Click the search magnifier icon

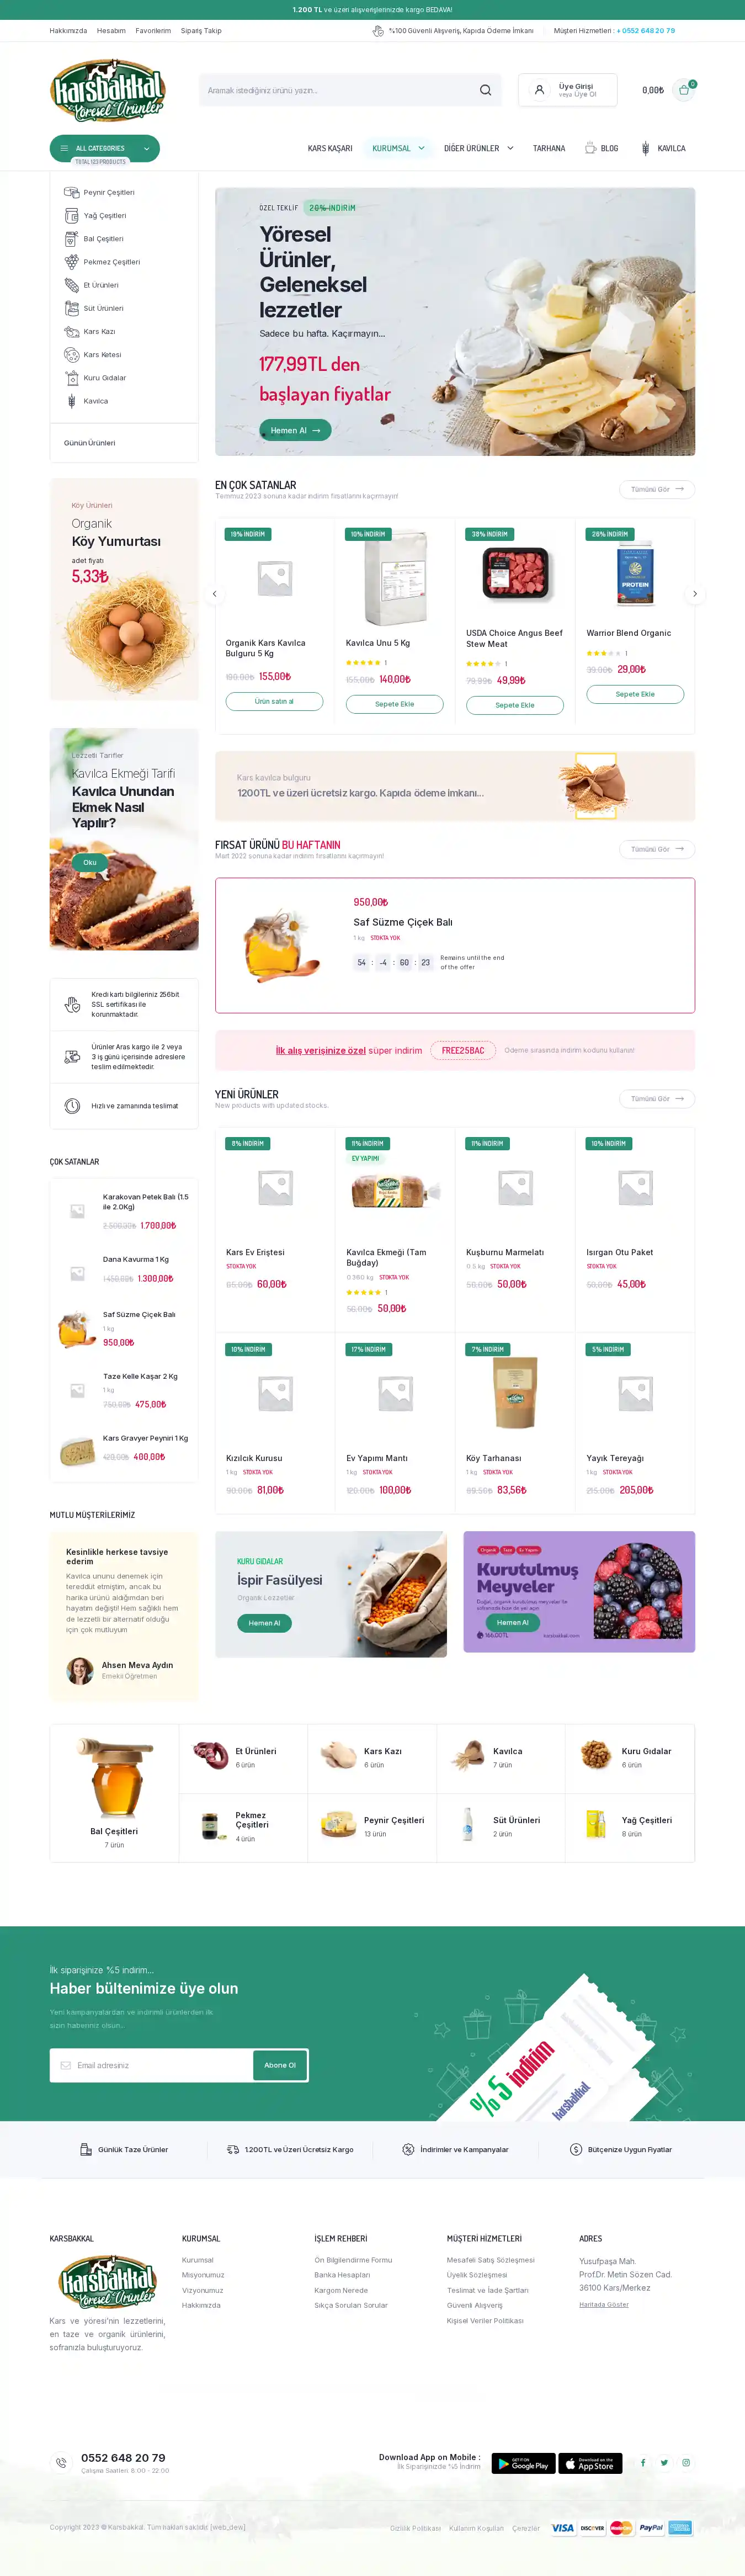[485, 90]
